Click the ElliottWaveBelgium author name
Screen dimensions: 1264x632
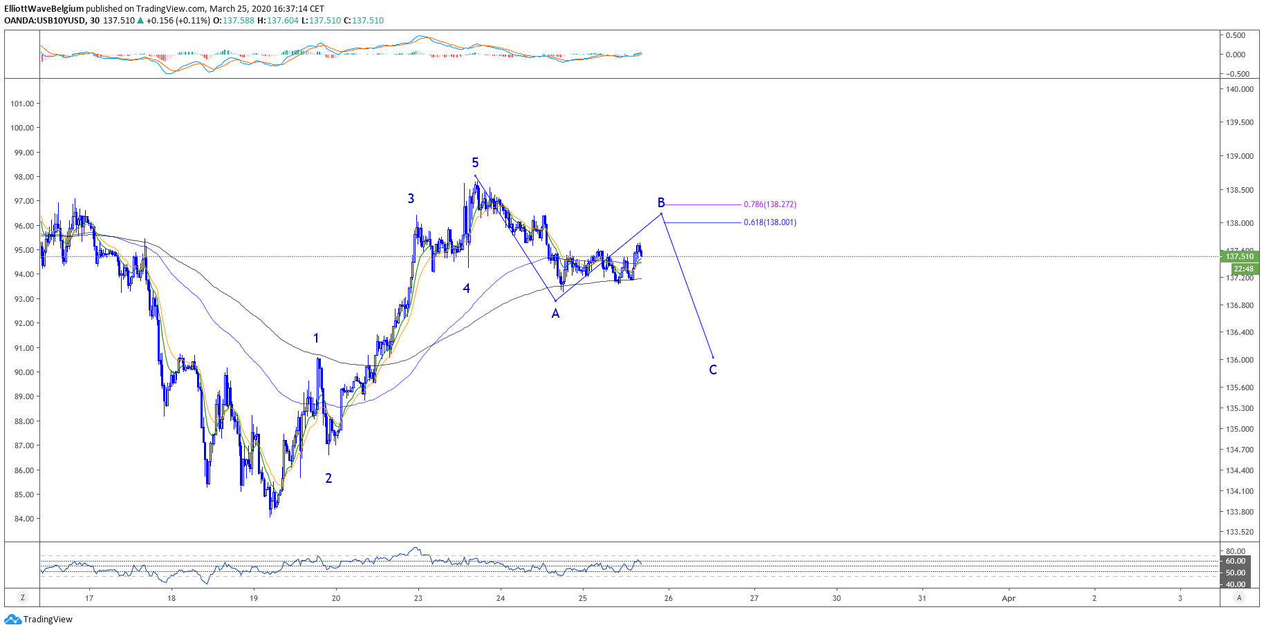tap(44, 9)
